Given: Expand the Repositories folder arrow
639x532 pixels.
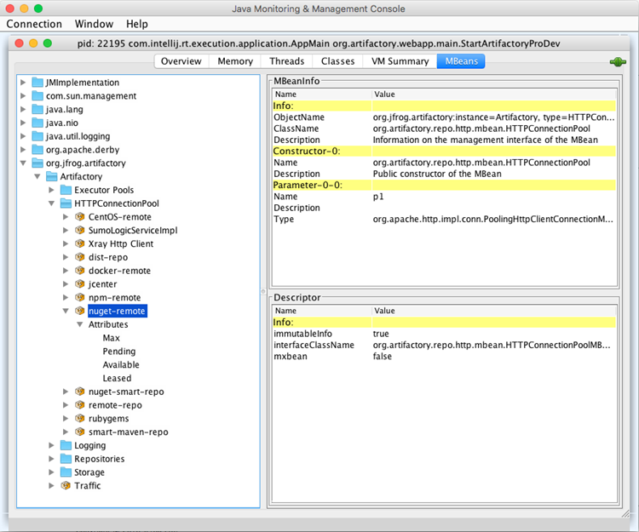Looking at the screenshot, I should (x=51, y=459).
